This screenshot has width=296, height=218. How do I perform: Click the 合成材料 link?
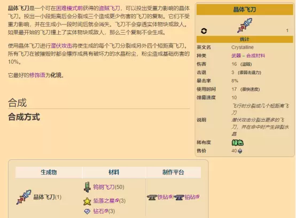point(255,56)
